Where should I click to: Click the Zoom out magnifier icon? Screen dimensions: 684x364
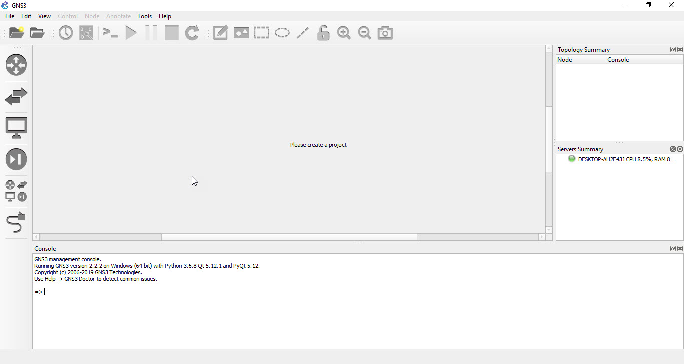(x=365, y=33)
